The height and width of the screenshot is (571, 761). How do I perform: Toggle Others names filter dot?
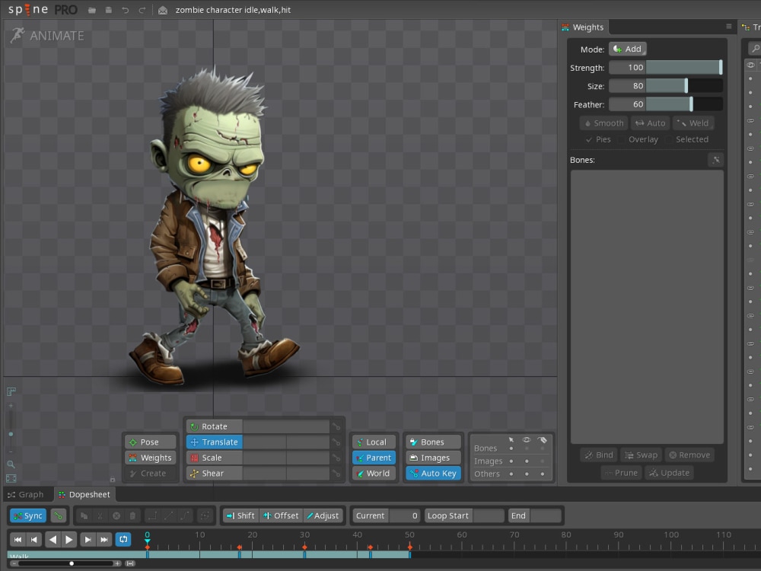click(x=542, y=474)
